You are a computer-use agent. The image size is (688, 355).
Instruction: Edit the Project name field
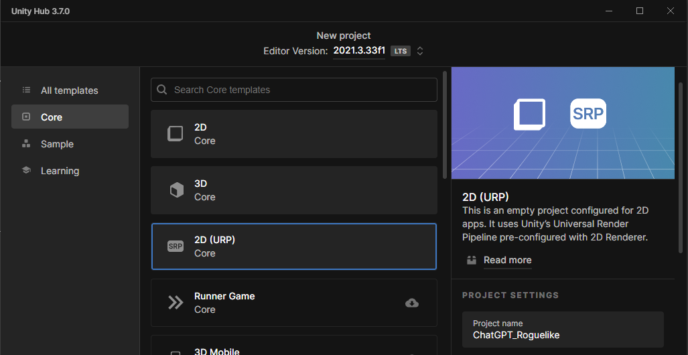tap(563, 330)
